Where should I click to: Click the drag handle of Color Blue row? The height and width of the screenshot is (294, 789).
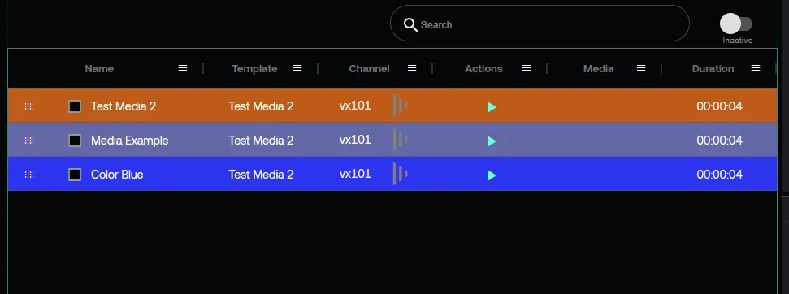[x=29, y=175]
